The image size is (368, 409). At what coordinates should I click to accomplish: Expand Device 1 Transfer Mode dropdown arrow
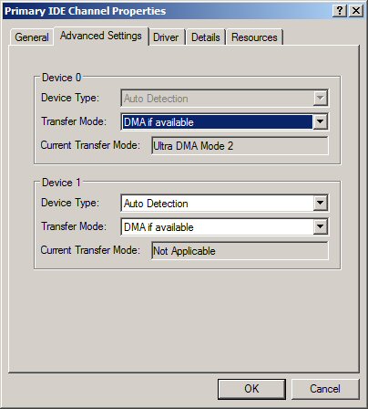tap(320, 226)
